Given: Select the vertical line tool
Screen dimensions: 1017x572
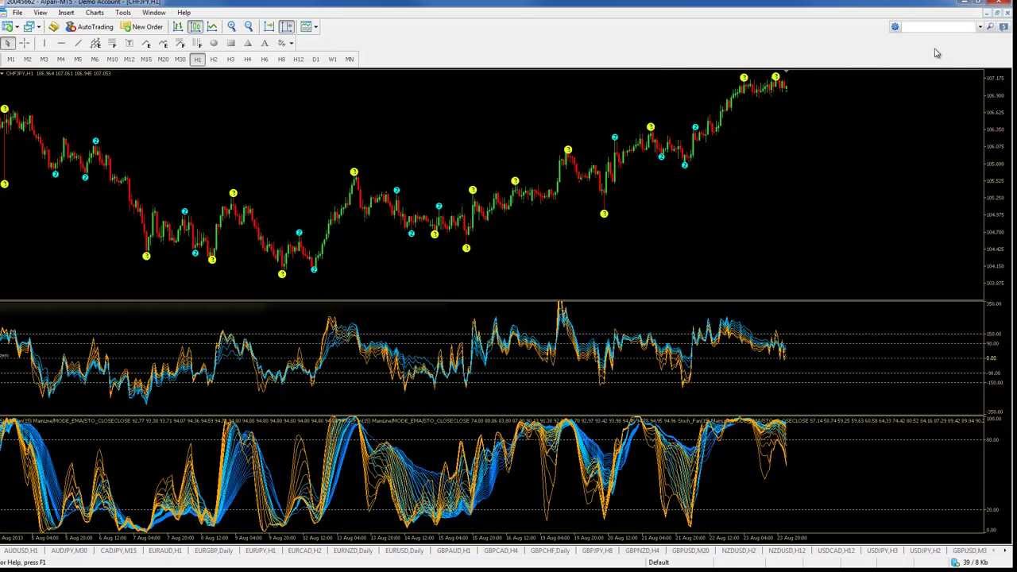Looking at the screenshot, I should click(44, 43).
